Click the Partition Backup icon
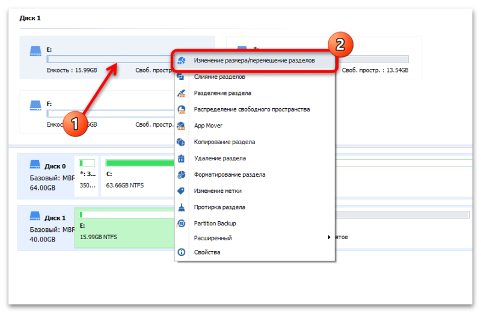 [182, 223]
